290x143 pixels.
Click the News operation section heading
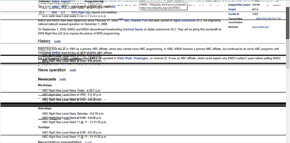(x=52, y=70)
